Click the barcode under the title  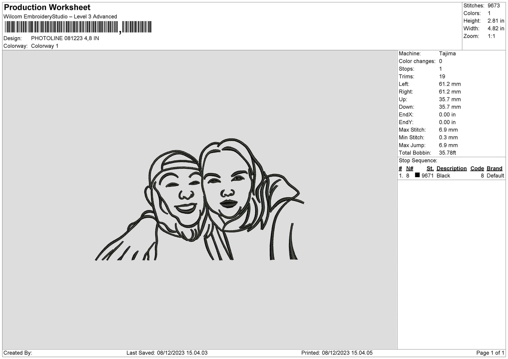(78, 27)
